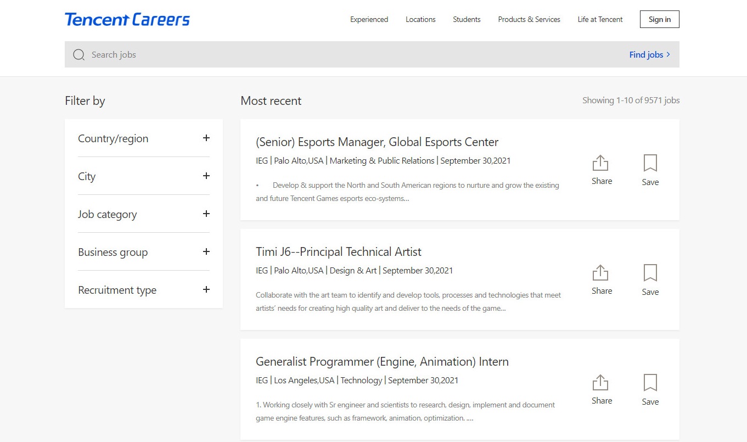Share the Timi J6 Principal Technical Artist job
The image size is (747, 442).
601,279
